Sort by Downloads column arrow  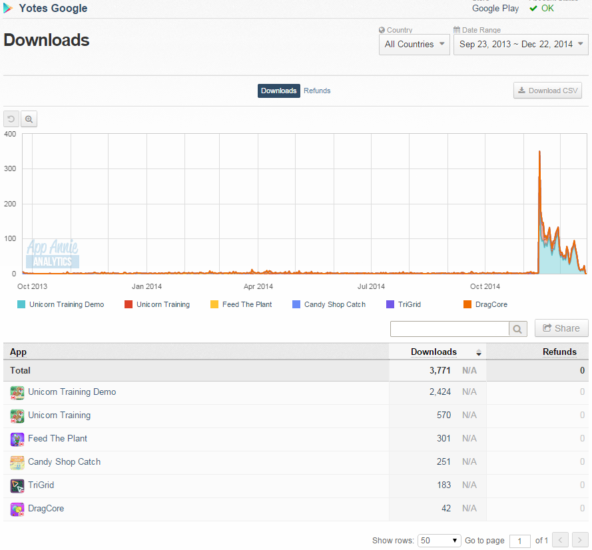click(x=478, y=353)
